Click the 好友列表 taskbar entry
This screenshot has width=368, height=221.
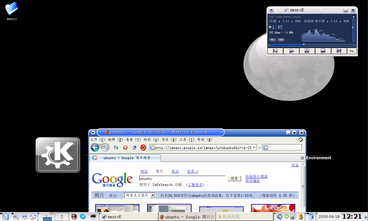[x=245, y=217]
